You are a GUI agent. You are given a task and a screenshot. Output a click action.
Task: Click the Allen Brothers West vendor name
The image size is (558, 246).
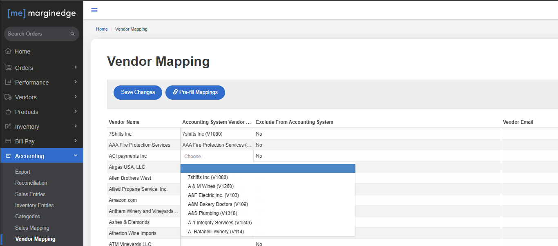130,178
